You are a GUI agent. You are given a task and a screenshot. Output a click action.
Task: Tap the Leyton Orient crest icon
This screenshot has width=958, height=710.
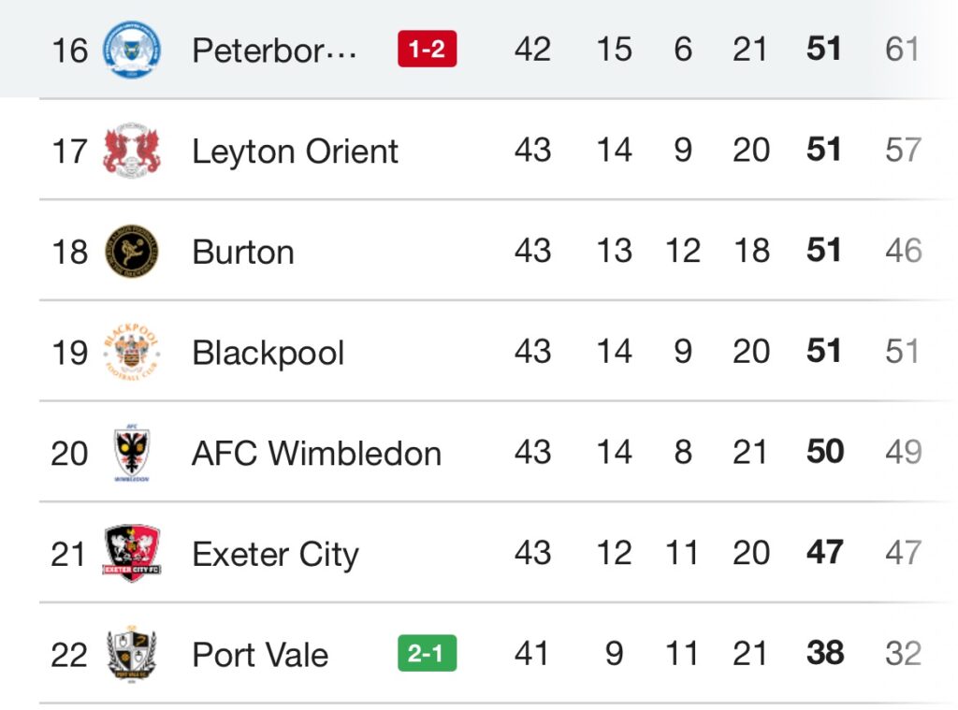(131, 151)
